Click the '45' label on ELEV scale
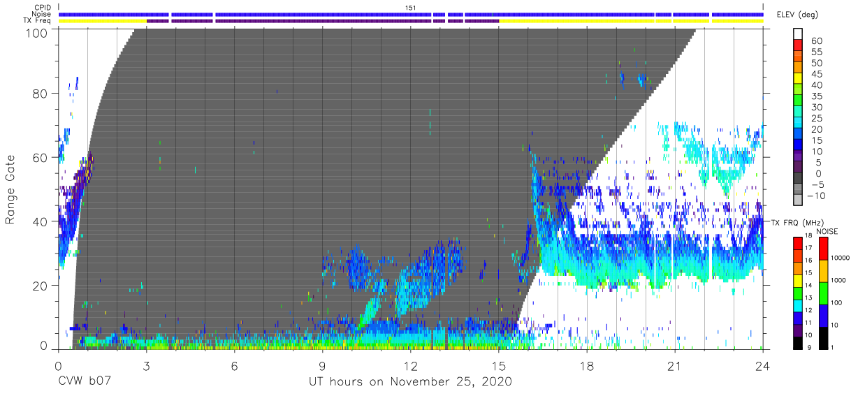The width and height of the screenshot is (858, 396). (x=816, y=74)
